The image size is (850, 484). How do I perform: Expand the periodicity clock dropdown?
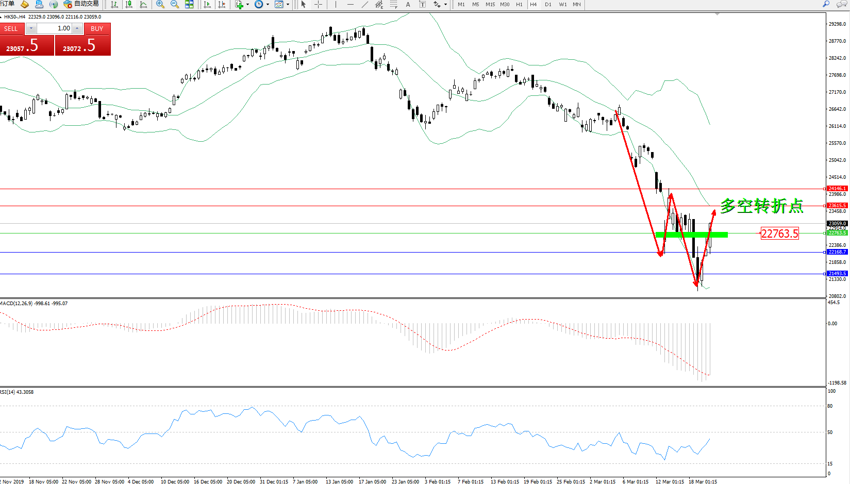point(262,4)
